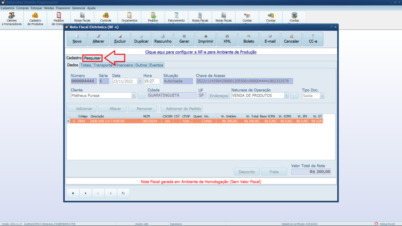Open Cadastro de Produtos in toolbar

(35, 19)
